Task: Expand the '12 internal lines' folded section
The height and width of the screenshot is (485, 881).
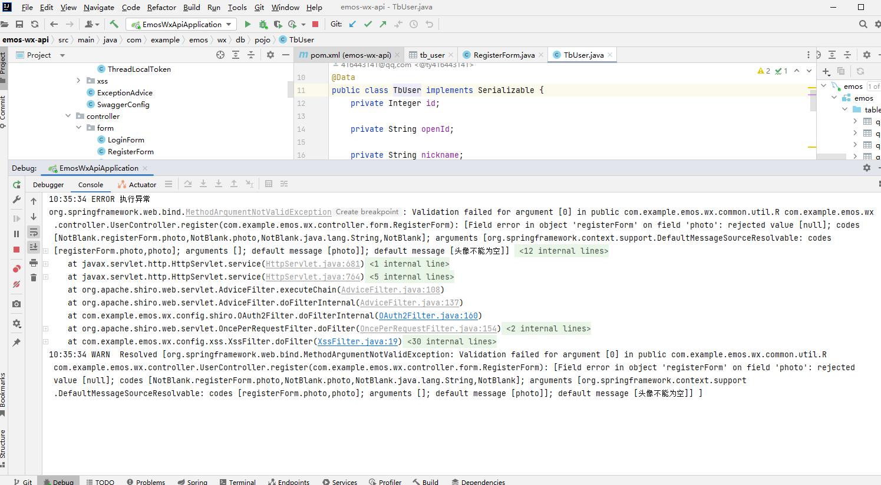Action: pyautogui.click(x=563, y=251)
